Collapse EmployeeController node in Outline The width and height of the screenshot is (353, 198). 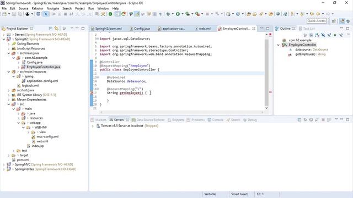(x=278, y=45)
